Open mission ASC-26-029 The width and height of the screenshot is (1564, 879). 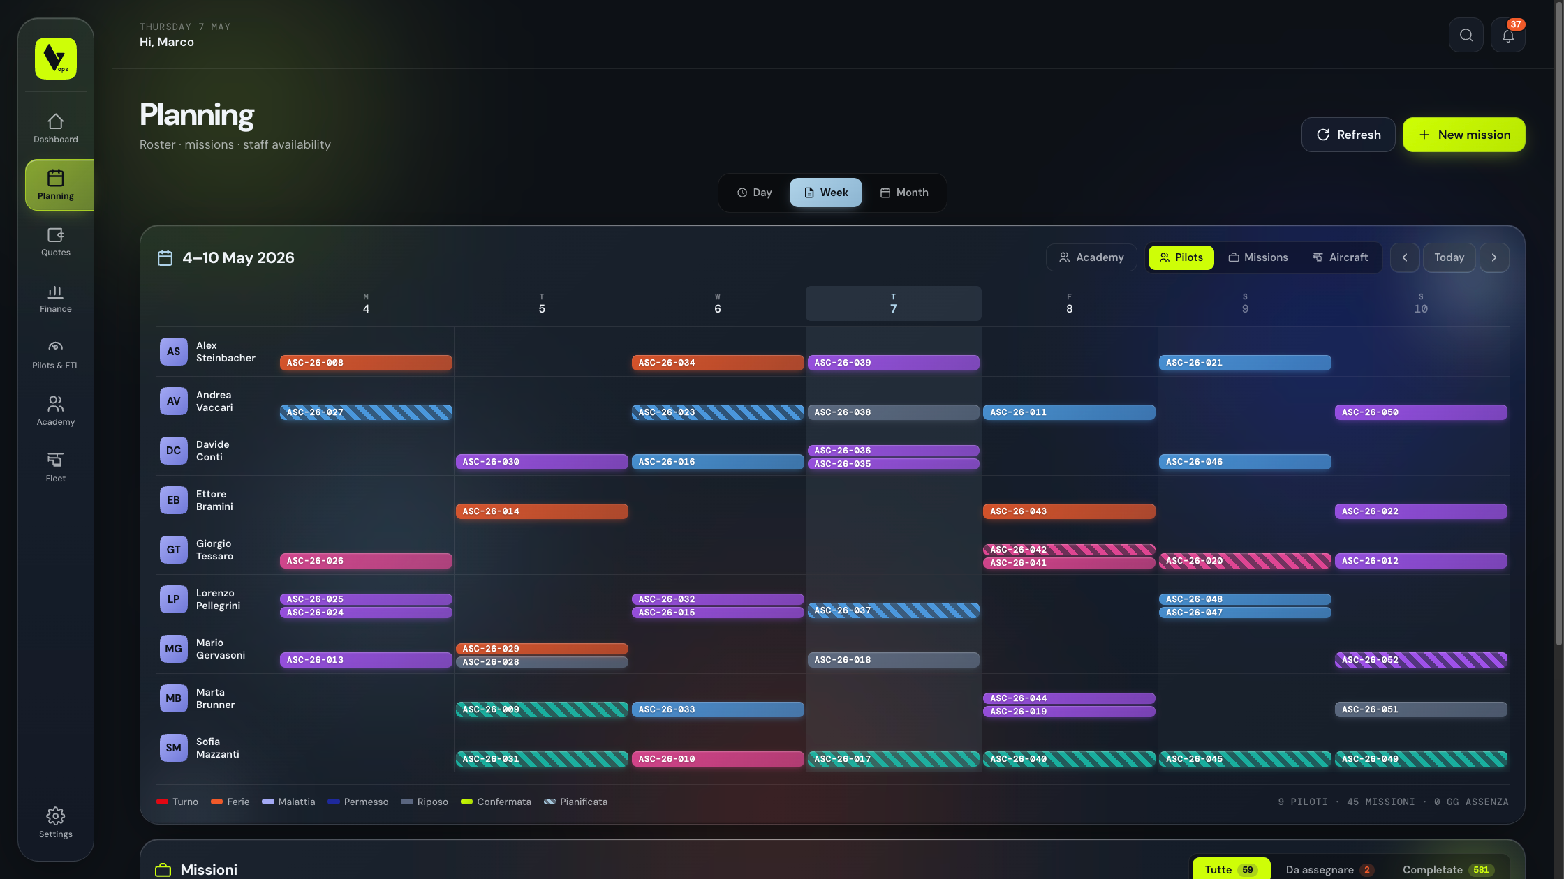(542, 649)
